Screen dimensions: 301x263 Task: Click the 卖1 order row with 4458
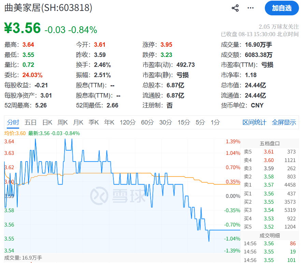[x=270, y=185]
